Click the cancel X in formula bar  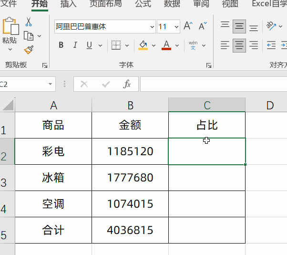pos(84,84)
